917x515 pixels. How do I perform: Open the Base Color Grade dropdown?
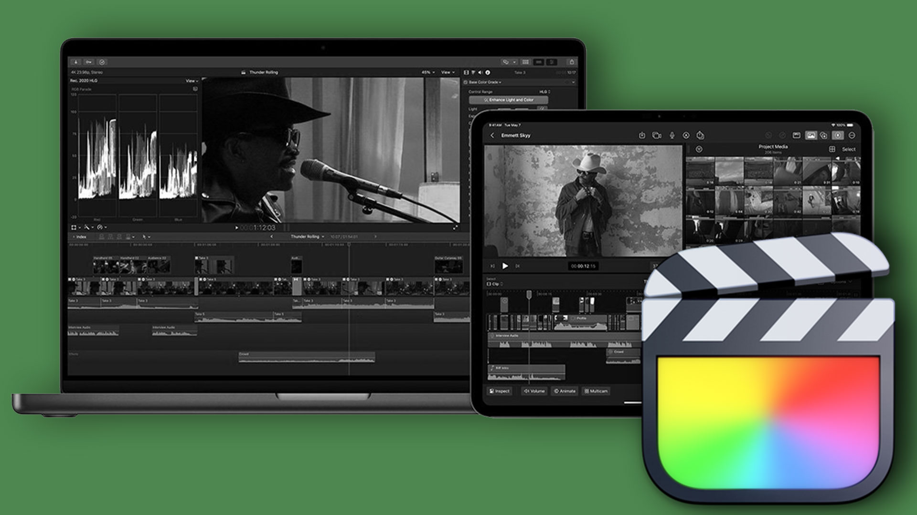[x=486, y=82]
